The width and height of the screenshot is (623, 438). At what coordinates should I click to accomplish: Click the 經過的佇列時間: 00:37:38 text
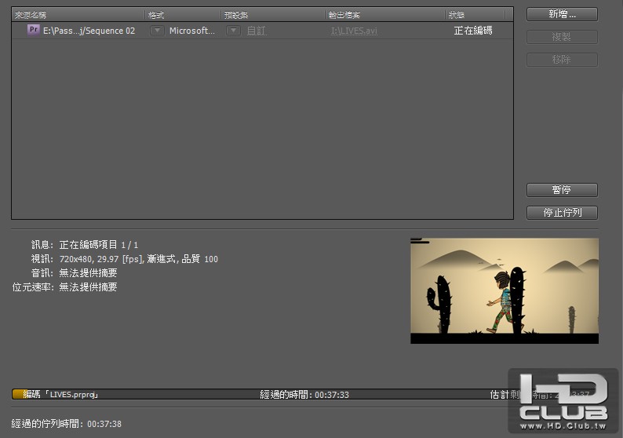pos(67,424)
